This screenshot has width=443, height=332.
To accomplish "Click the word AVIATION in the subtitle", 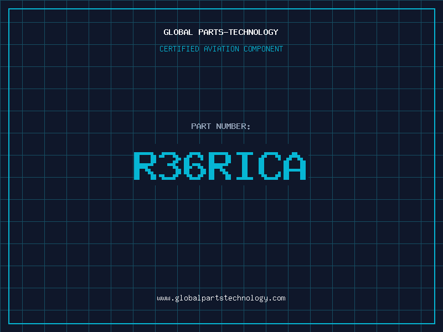I will point(221,49).
